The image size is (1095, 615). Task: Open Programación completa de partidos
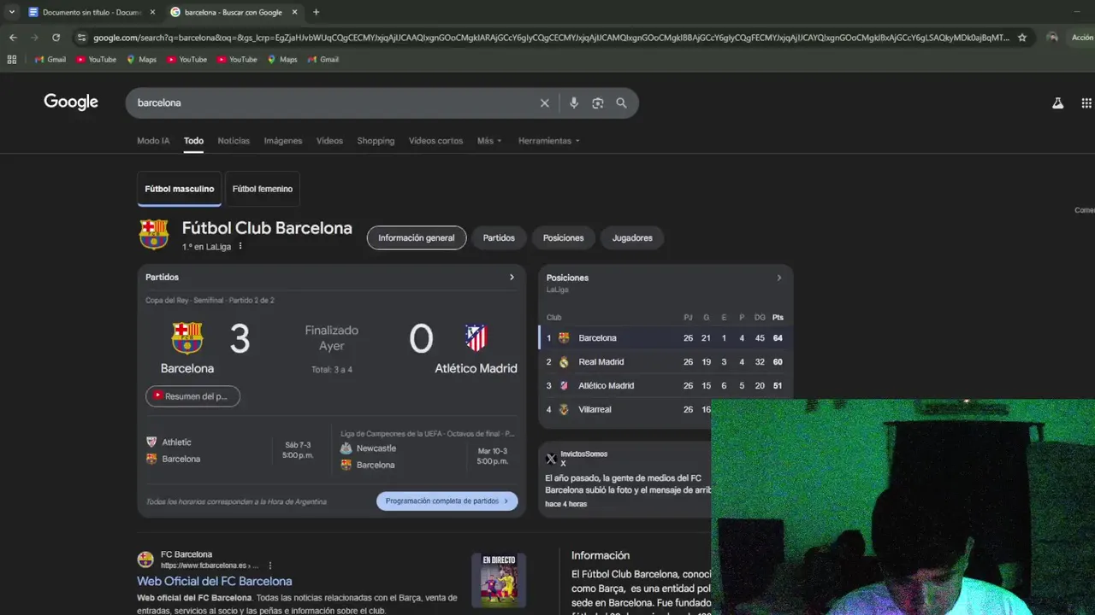point(447,501)
